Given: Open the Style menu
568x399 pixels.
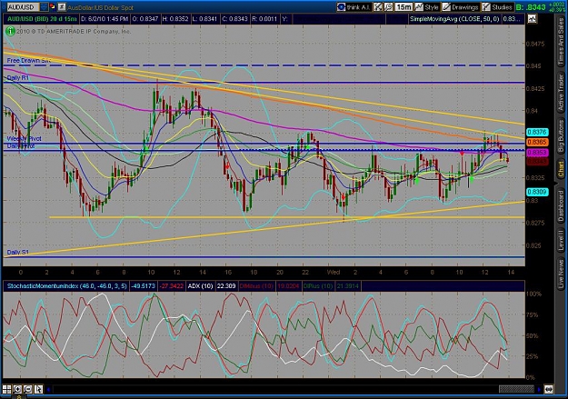Looking at the screenshot, I should click(427, 7).
